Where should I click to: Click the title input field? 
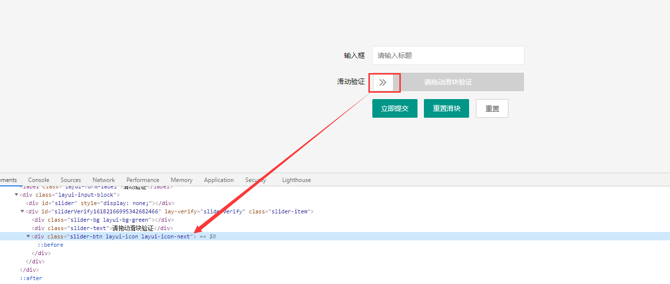coord(448,55)
